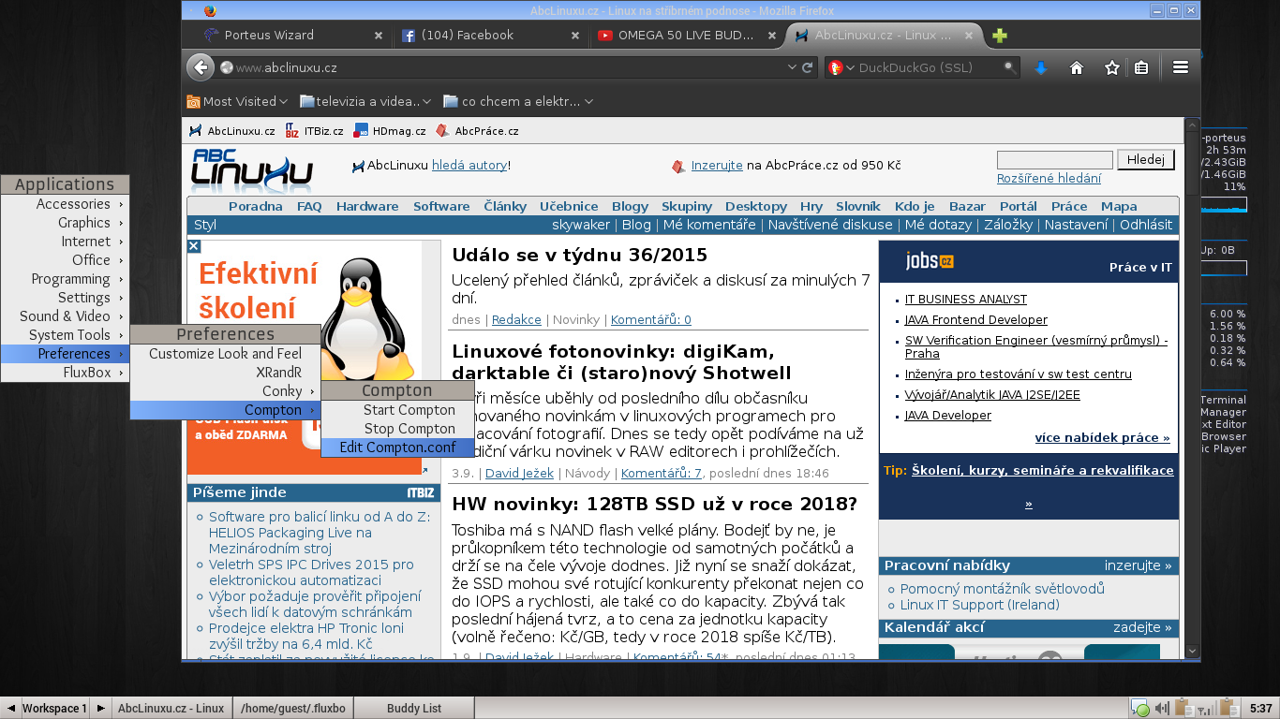Open the Firefox window menu icon in title bar

[x=209, y=10]
